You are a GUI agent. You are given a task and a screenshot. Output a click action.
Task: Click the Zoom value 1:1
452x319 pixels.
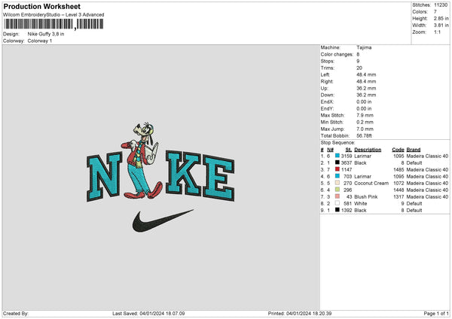[x=437, y=32]
